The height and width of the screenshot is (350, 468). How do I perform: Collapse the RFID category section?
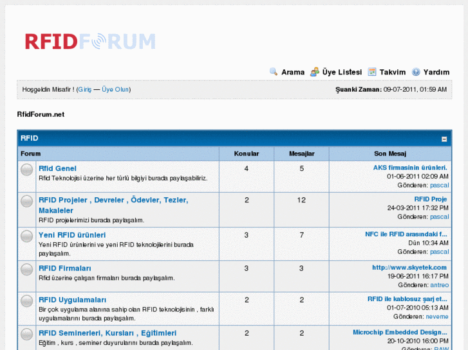[x=444, y=139]
